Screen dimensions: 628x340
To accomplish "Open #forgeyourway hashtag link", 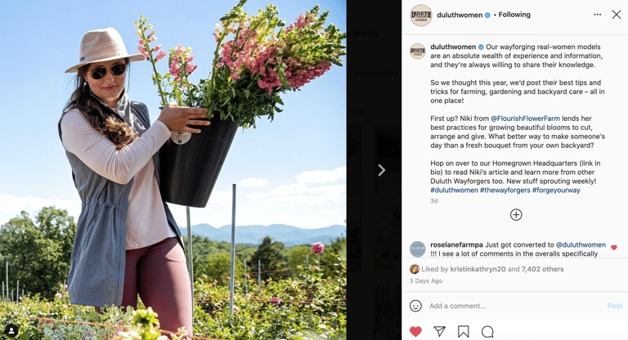I will [x=556, y=190].
